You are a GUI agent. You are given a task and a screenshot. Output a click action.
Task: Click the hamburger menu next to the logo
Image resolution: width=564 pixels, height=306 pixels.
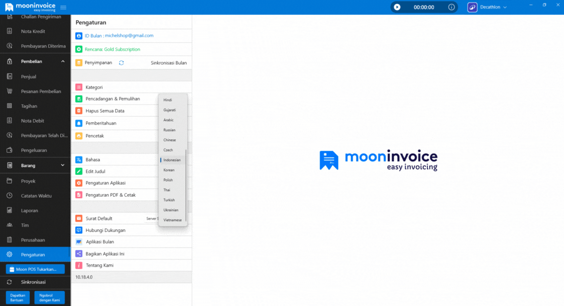(63, 7)
